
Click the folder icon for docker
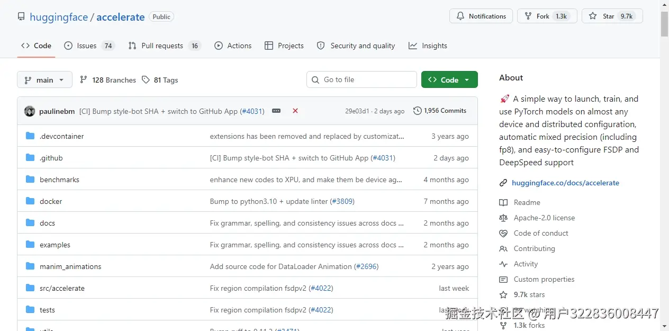pyautogui.click(x=30, y=201)
